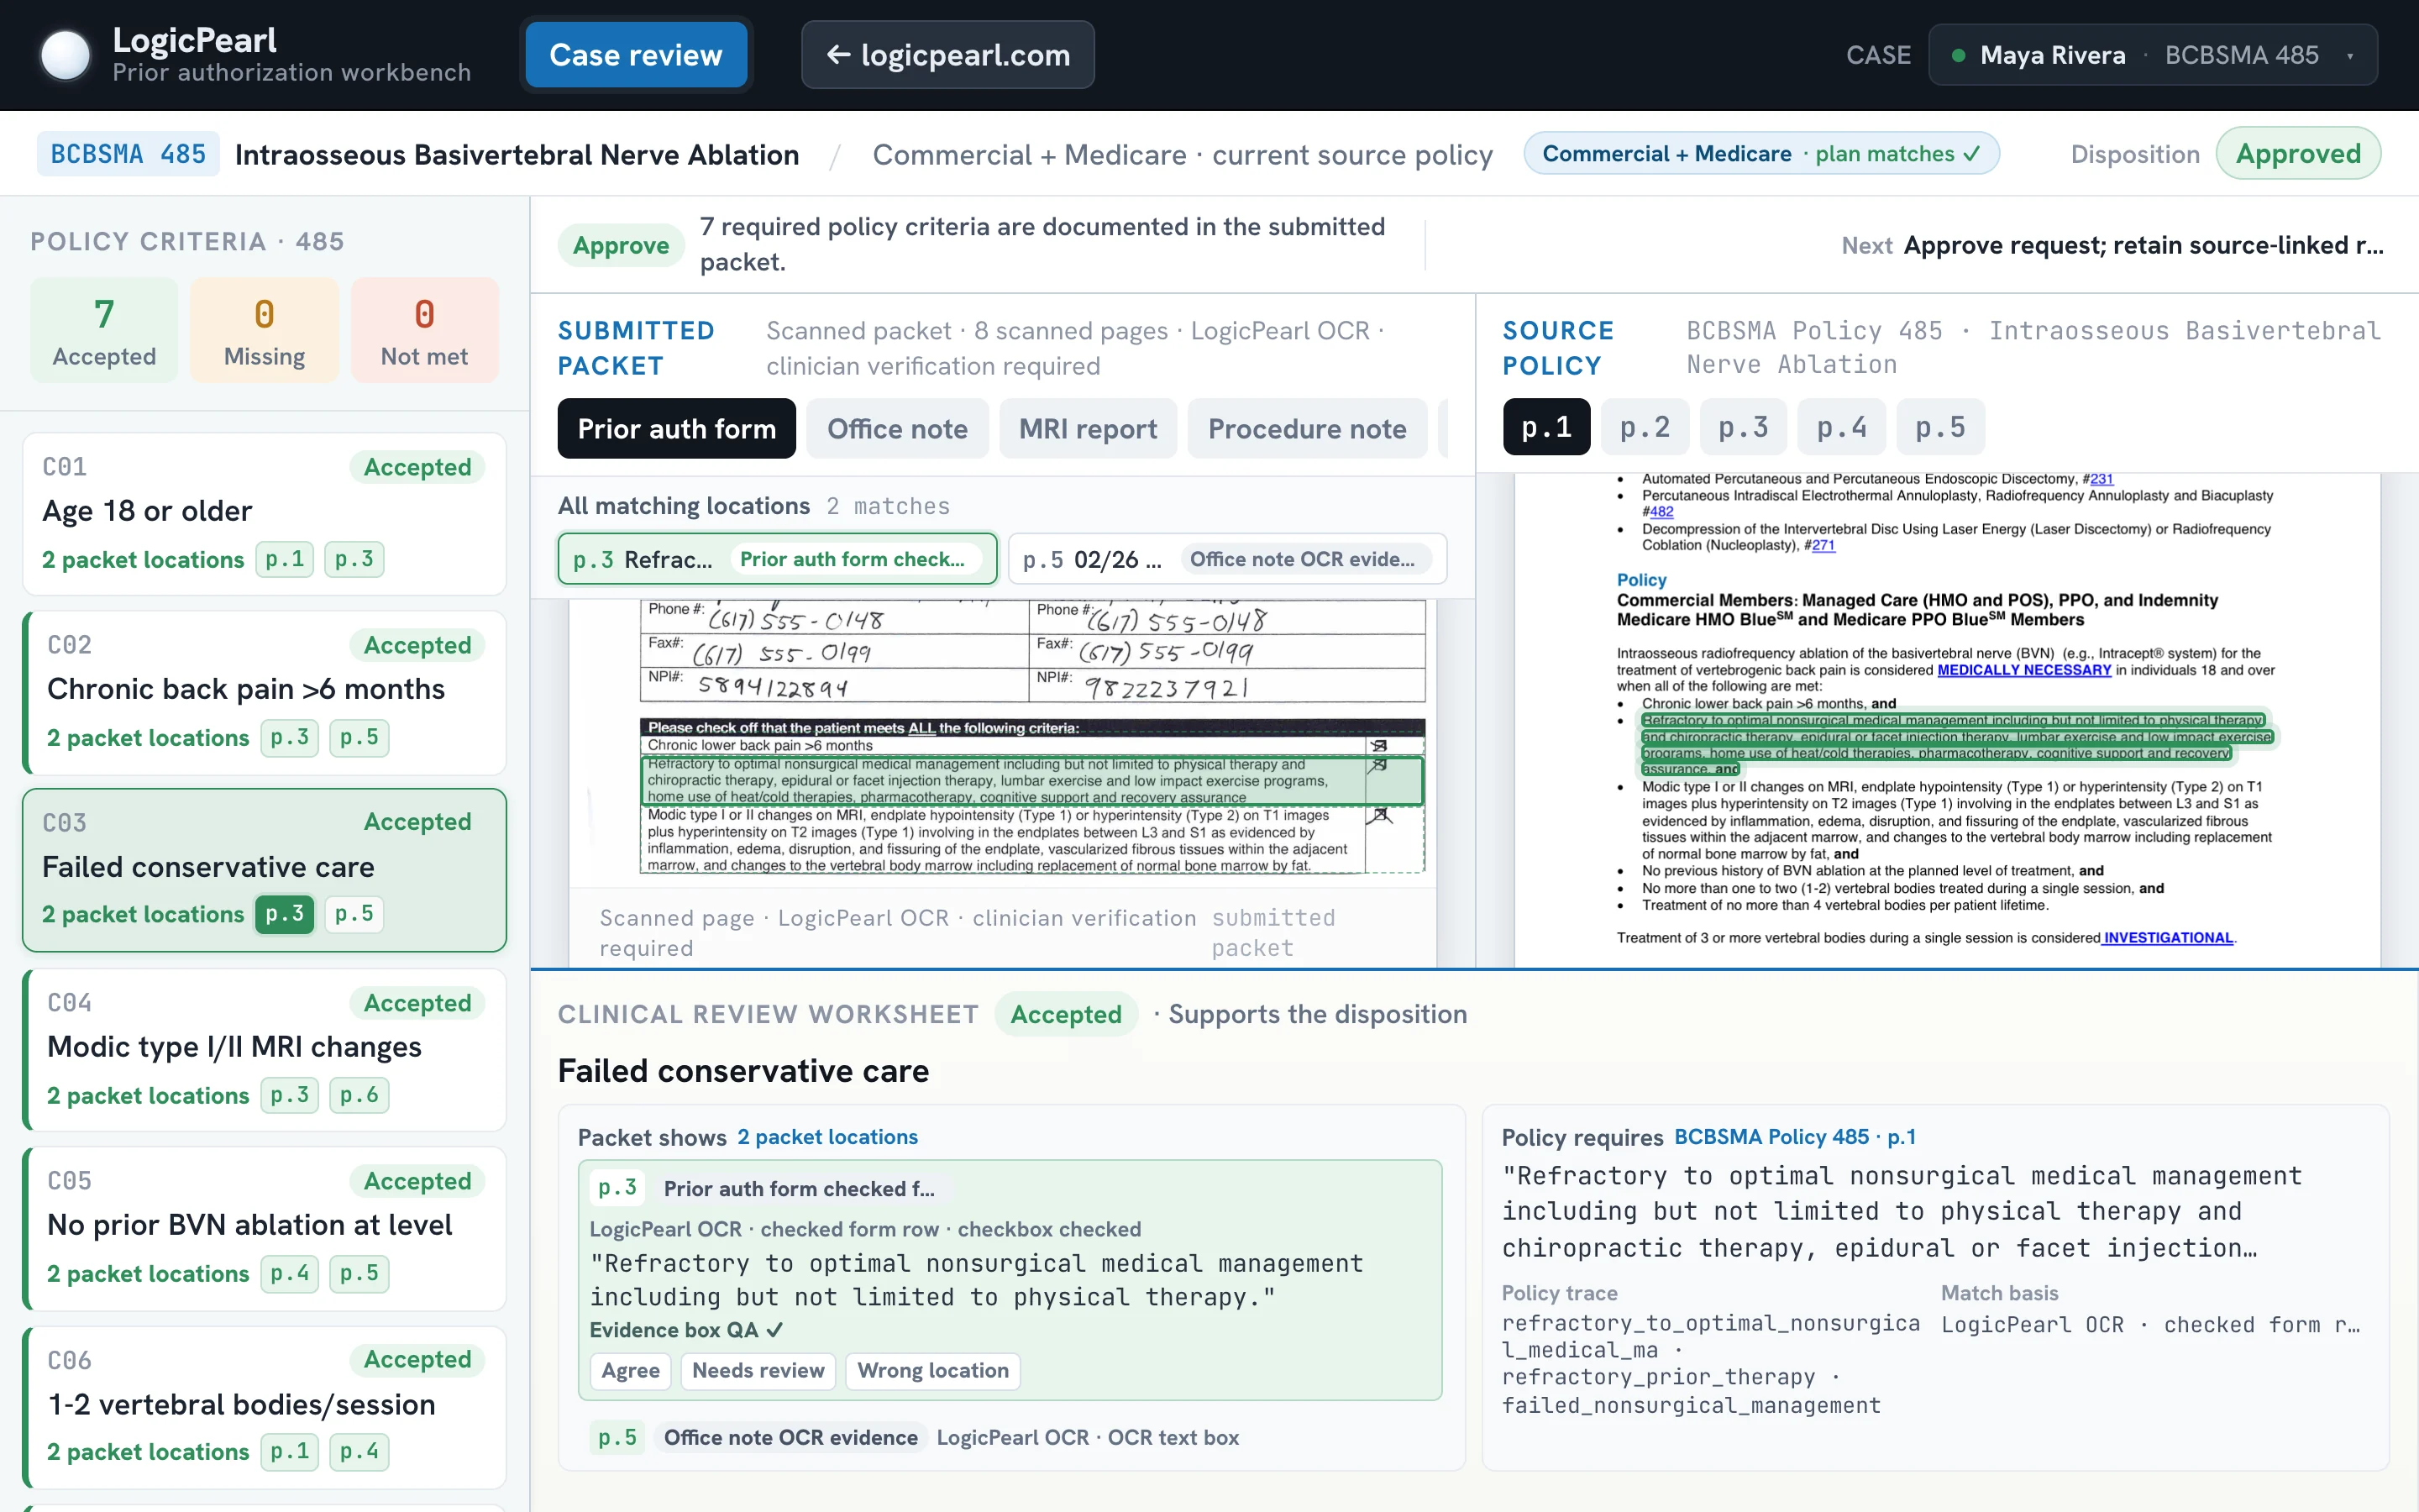Open the Procedure note tab
This screenshot has height=1512, width=2419.
[1306, 429]
